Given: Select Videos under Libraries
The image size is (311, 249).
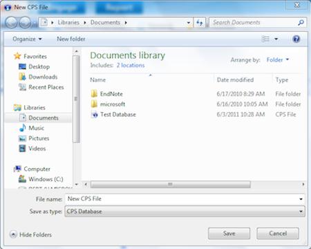Looking at the screenshot, I should tap(37, 149).
